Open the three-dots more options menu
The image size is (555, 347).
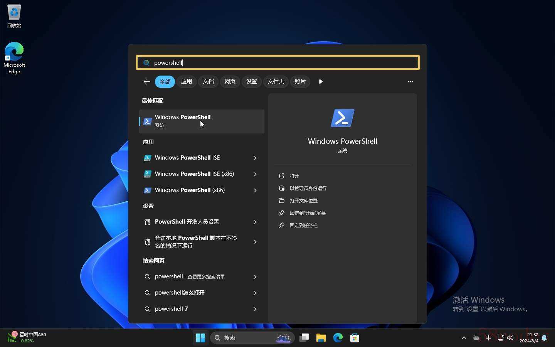(410, 82)
